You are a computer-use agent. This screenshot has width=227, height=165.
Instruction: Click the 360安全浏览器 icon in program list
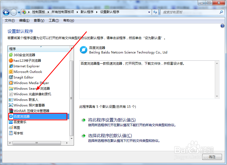[11, 55]
